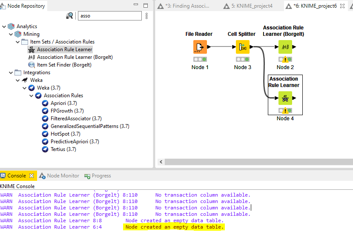353x235 pixels.
Task: Open the 3: Finding Associ... workflow tab
Action: coord(184,6)
